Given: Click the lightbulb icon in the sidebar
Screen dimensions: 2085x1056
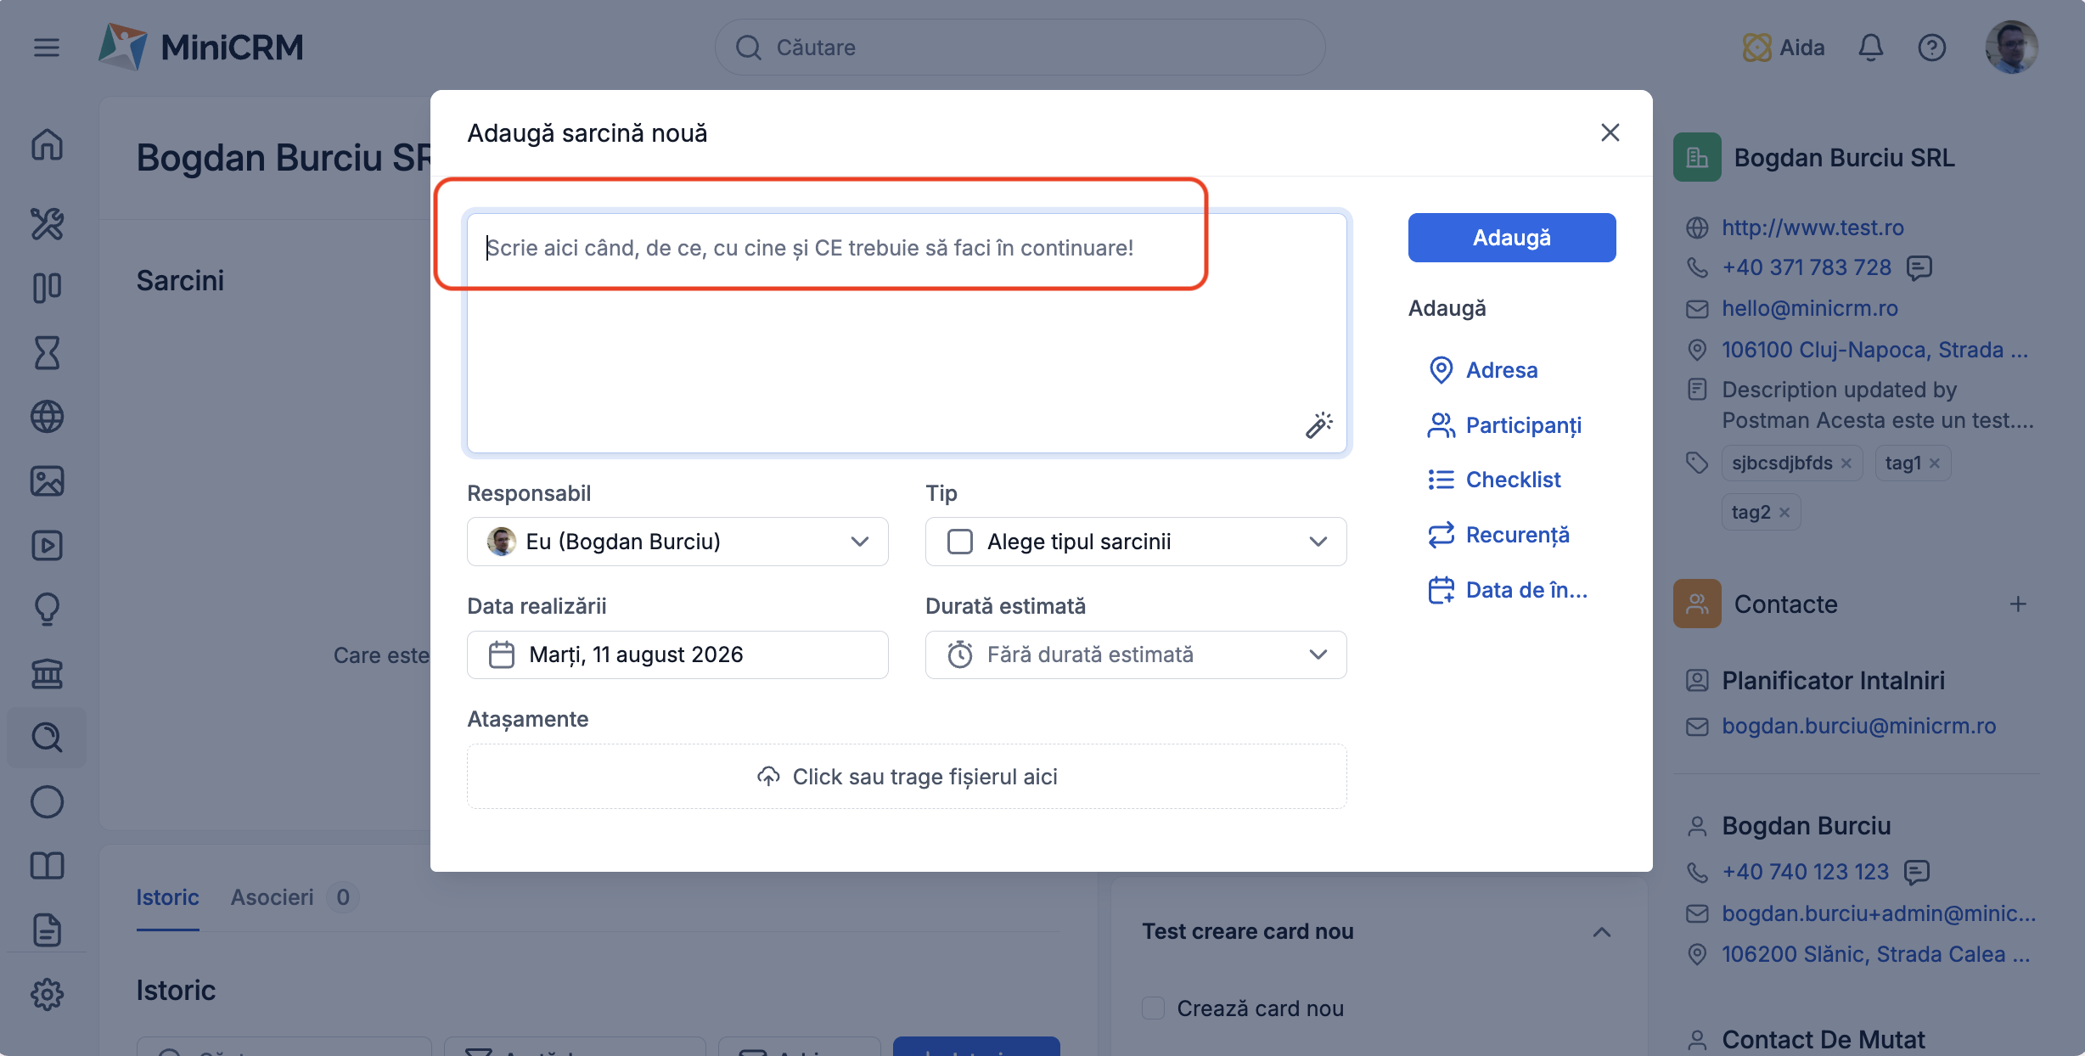Looking at the screenshot, I should (47, 609).
